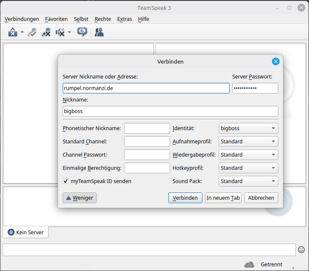This screenshot has width=309, height=271.
Task: Expand the Aufnahmeprofil combo box
Action: [x=248, y=141]
